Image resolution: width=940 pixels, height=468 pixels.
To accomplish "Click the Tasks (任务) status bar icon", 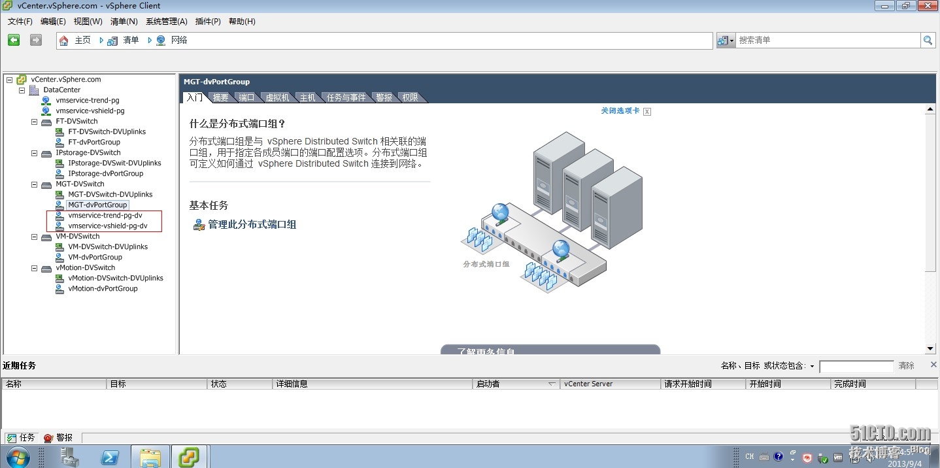I will 11,438.
